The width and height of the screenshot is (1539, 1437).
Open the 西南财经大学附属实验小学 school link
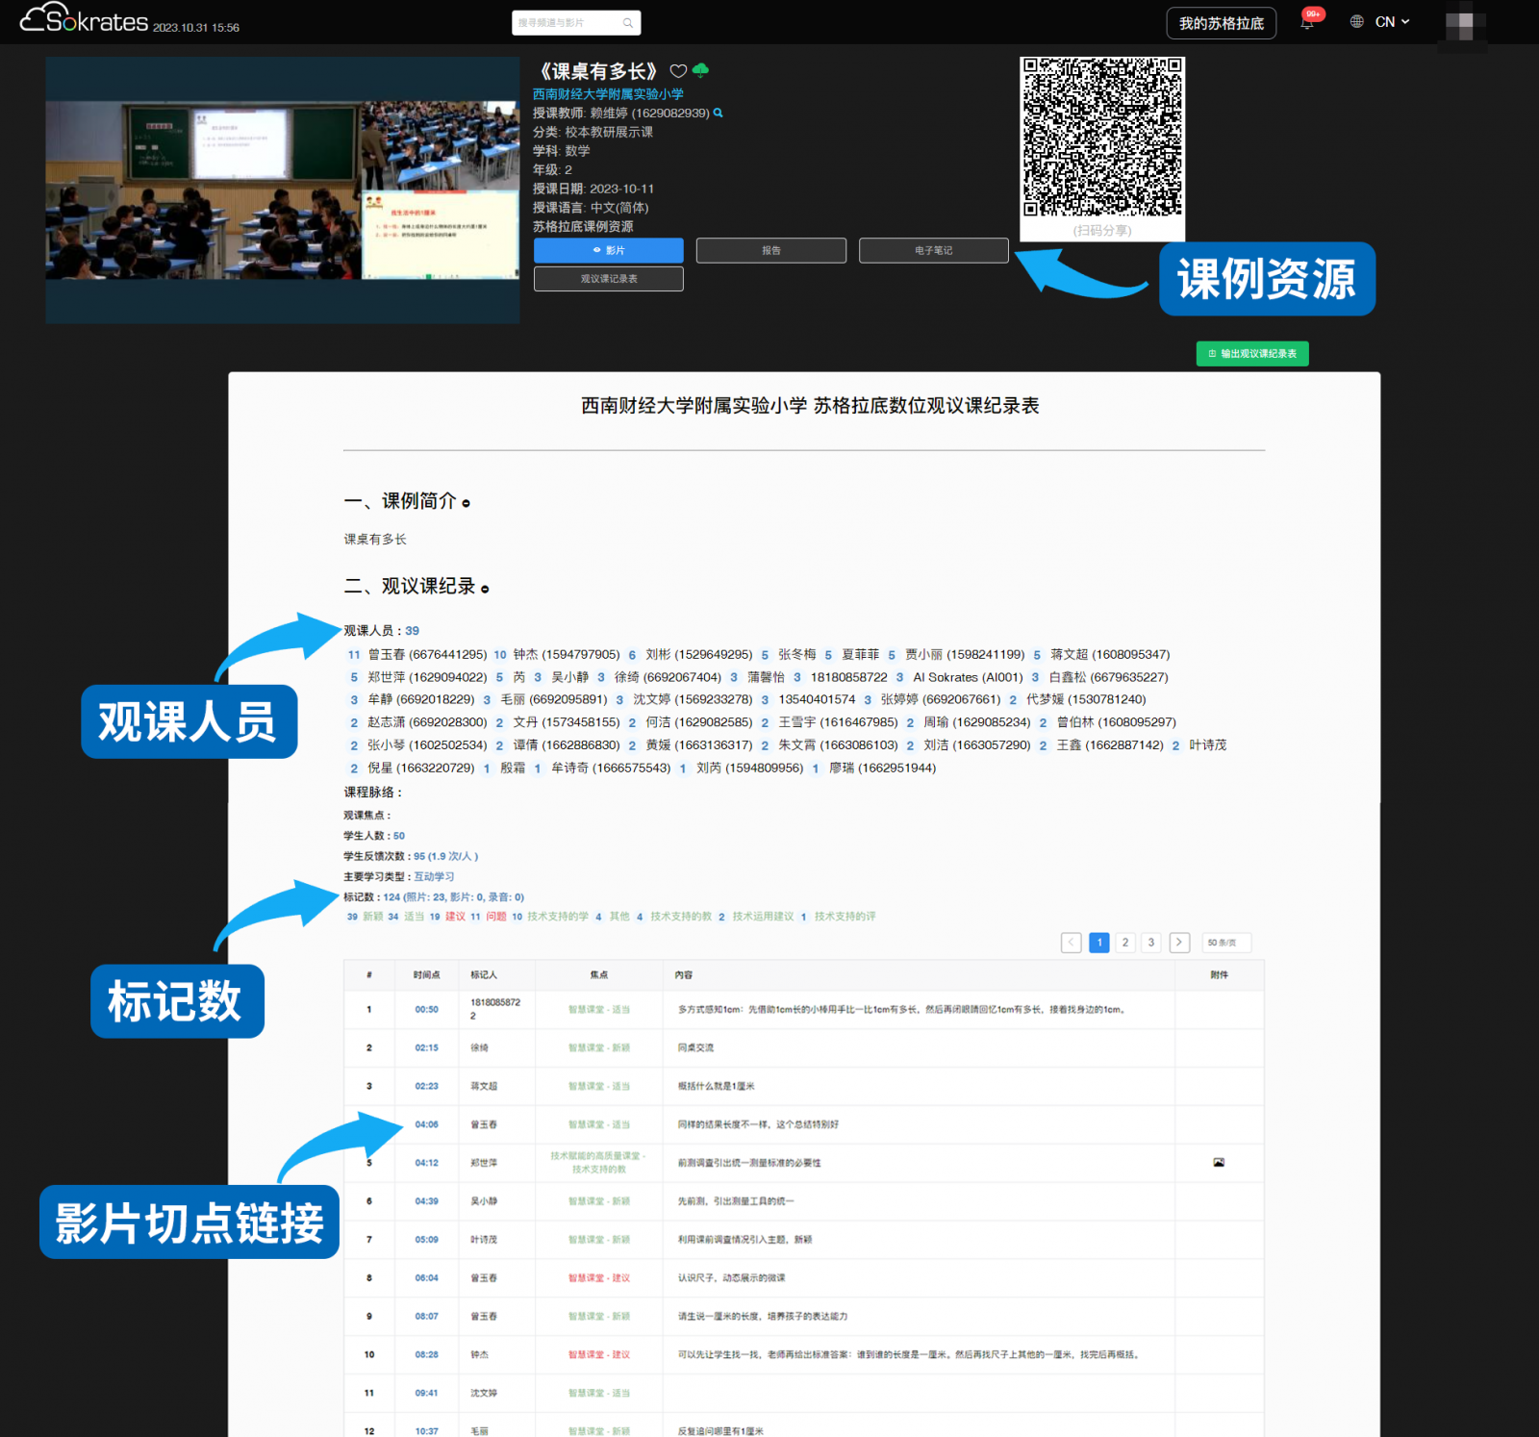(608, 94)
